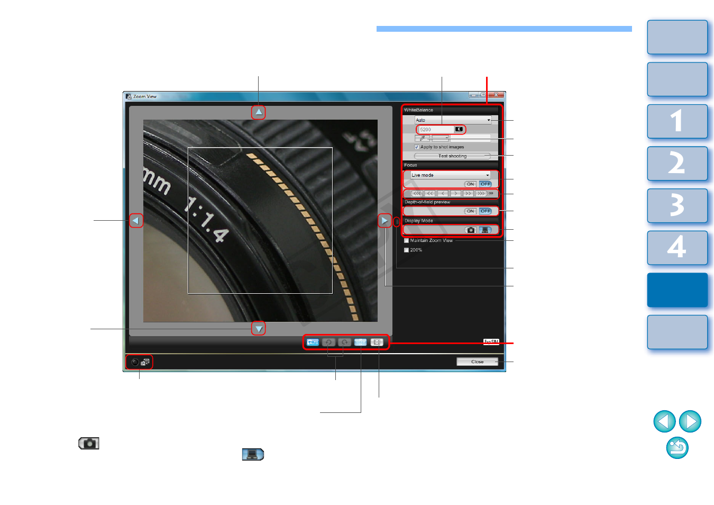Screen dimensions: 714x505
Task: Select the white balance eyedropper tool
Action: [x=422, y=139]
